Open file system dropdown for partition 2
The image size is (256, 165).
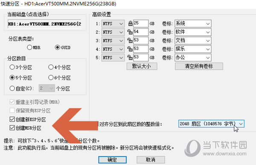[x=113, y=32]
